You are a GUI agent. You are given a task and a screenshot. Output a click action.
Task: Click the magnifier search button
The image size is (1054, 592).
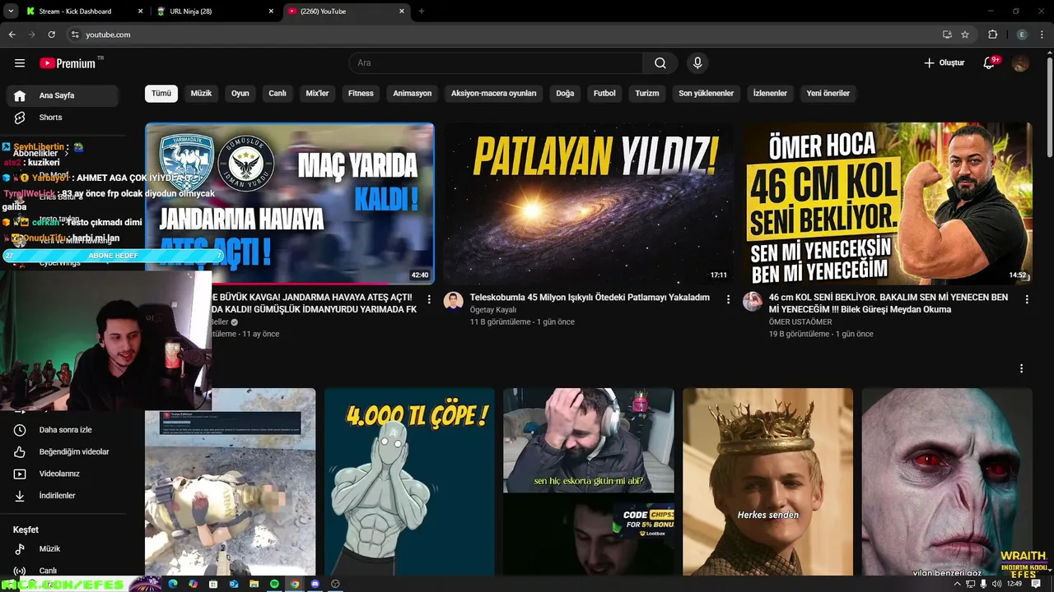[660, 63]
